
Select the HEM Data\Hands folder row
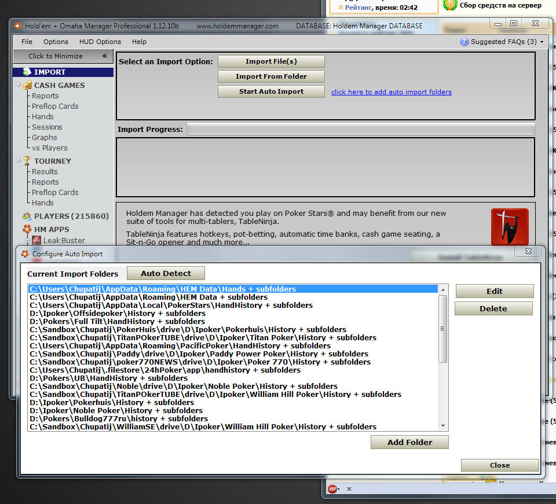[x=233, y=289]
